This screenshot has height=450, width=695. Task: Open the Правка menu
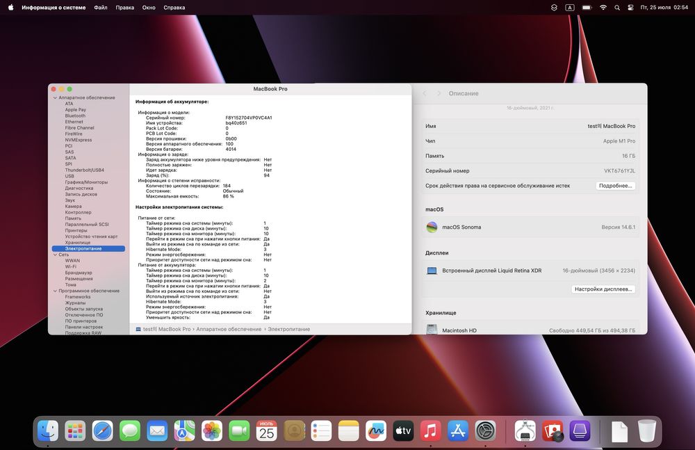(124, 8)
